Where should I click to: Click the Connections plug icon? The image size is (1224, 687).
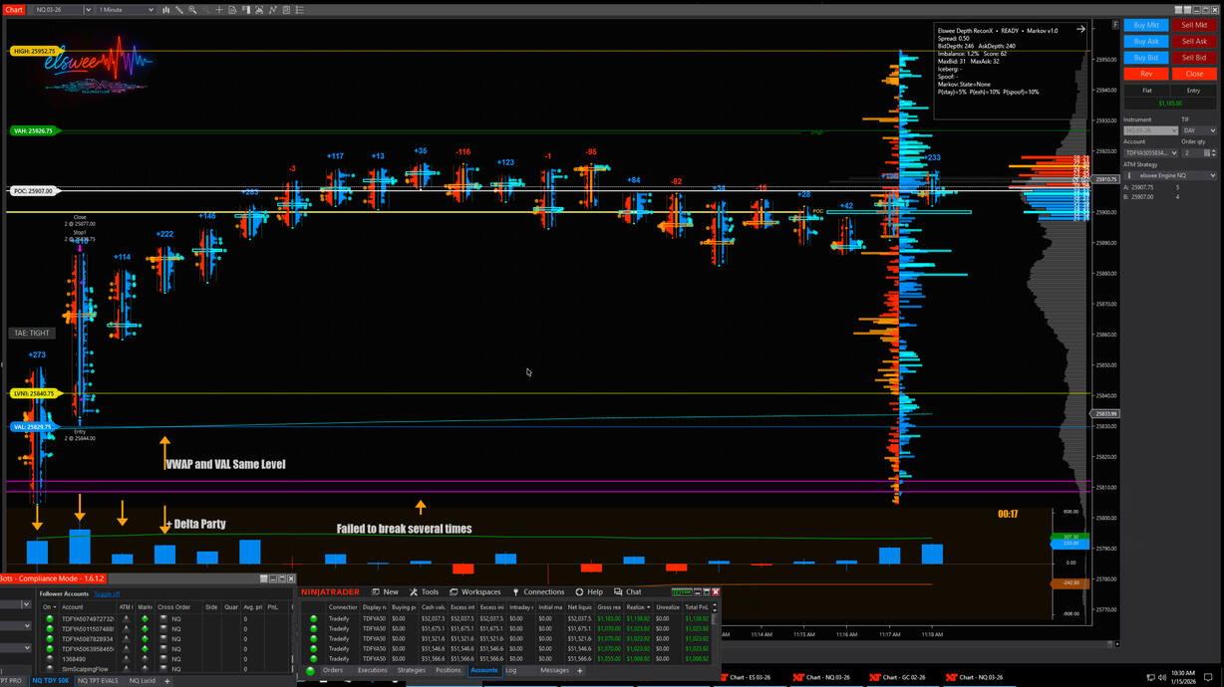(x=515, y=591)
